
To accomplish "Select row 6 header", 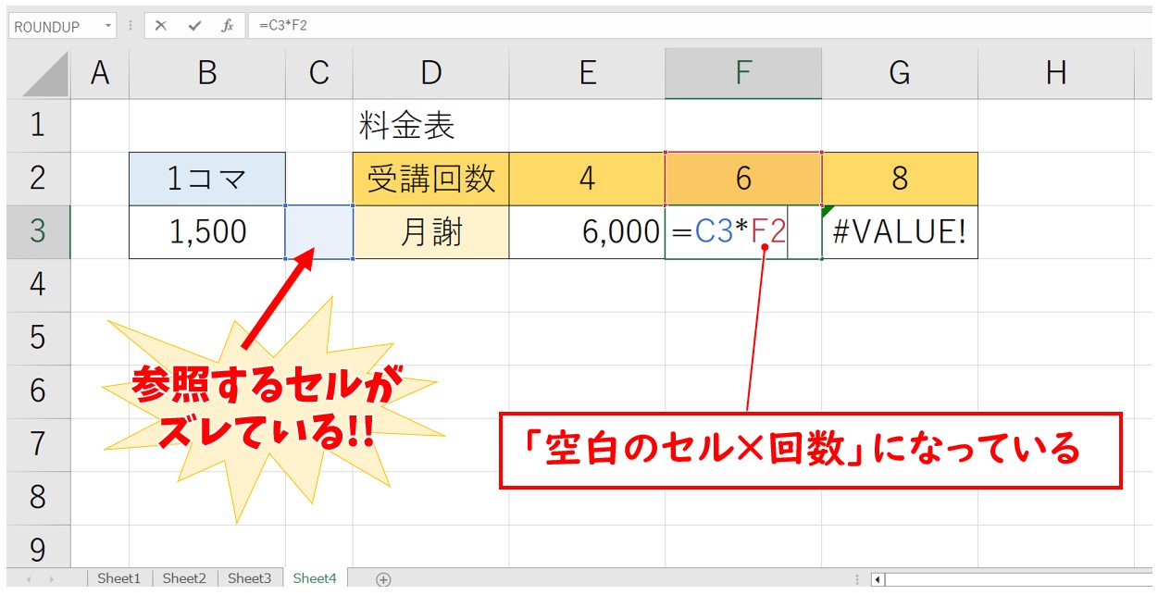I will (38, 391).
